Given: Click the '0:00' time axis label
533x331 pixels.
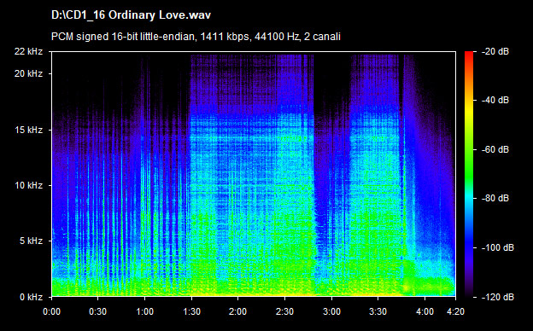Looking at the screenshot, I should click(x=51, y=311).
